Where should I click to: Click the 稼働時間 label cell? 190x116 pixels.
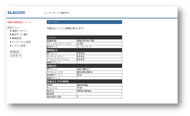click(x=62, y=41)
